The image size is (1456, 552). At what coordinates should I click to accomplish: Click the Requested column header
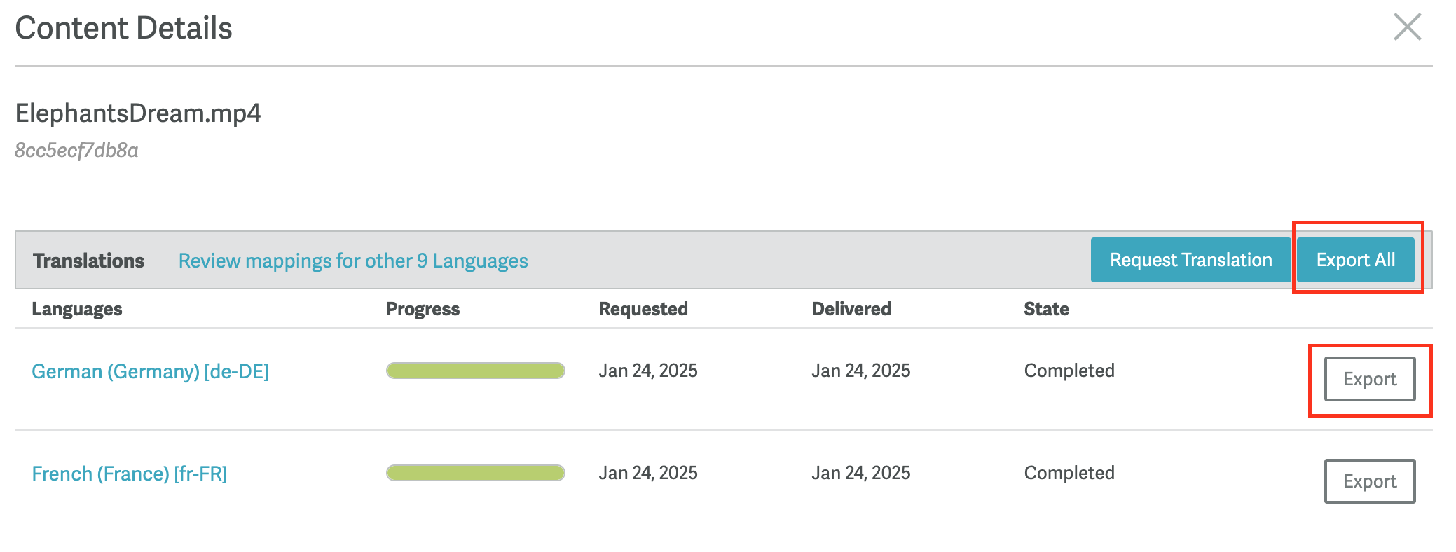(643, 309)
